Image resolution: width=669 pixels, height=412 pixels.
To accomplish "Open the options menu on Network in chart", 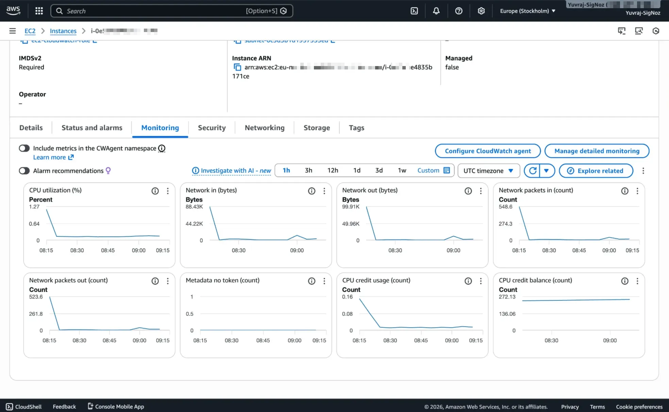I will [x=324, y=191].
